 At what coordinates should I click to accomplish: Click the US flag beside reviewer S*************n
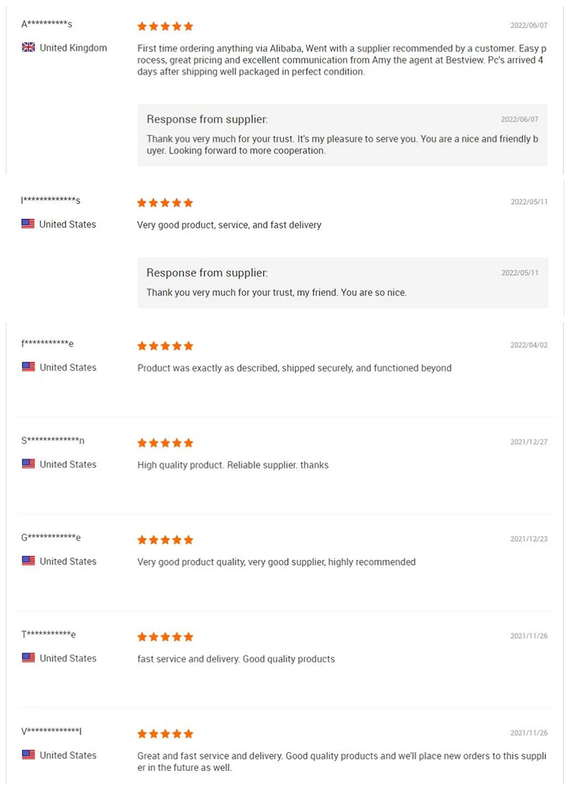(x=29, y=464)
